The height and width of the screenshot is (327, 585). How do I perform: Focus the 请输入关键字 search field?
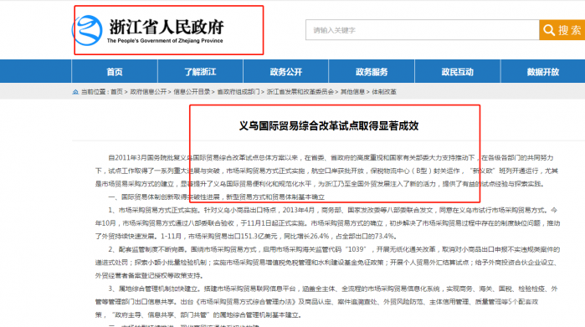(x=423, y=30)
